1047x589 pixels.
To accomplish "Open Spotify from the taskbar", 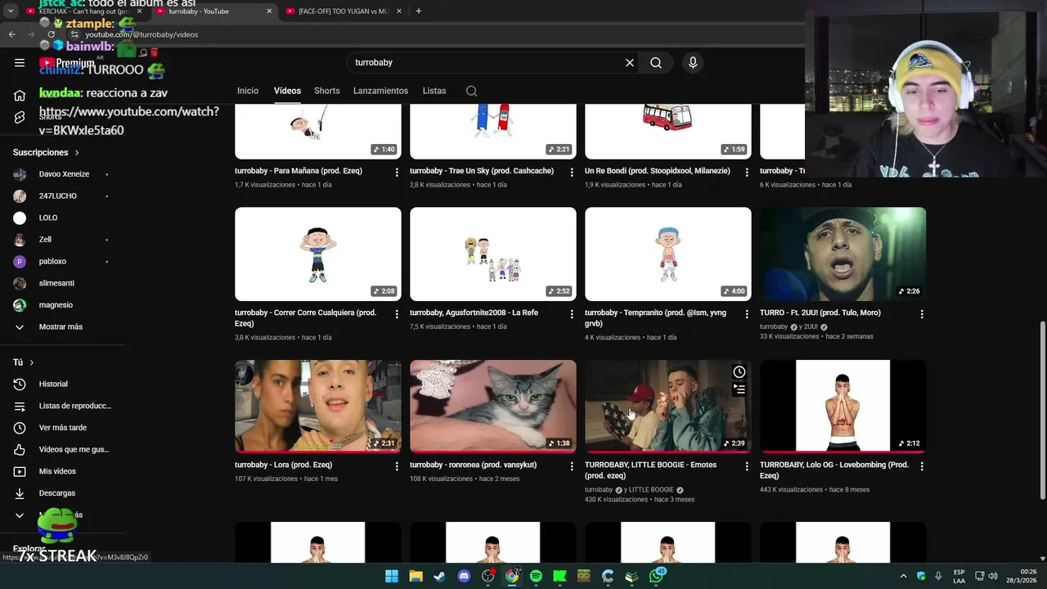I will click(536, 576).
